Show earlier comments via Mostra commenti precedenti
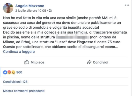Viewport: 132px width, 96px height. (x=24, y=91)
